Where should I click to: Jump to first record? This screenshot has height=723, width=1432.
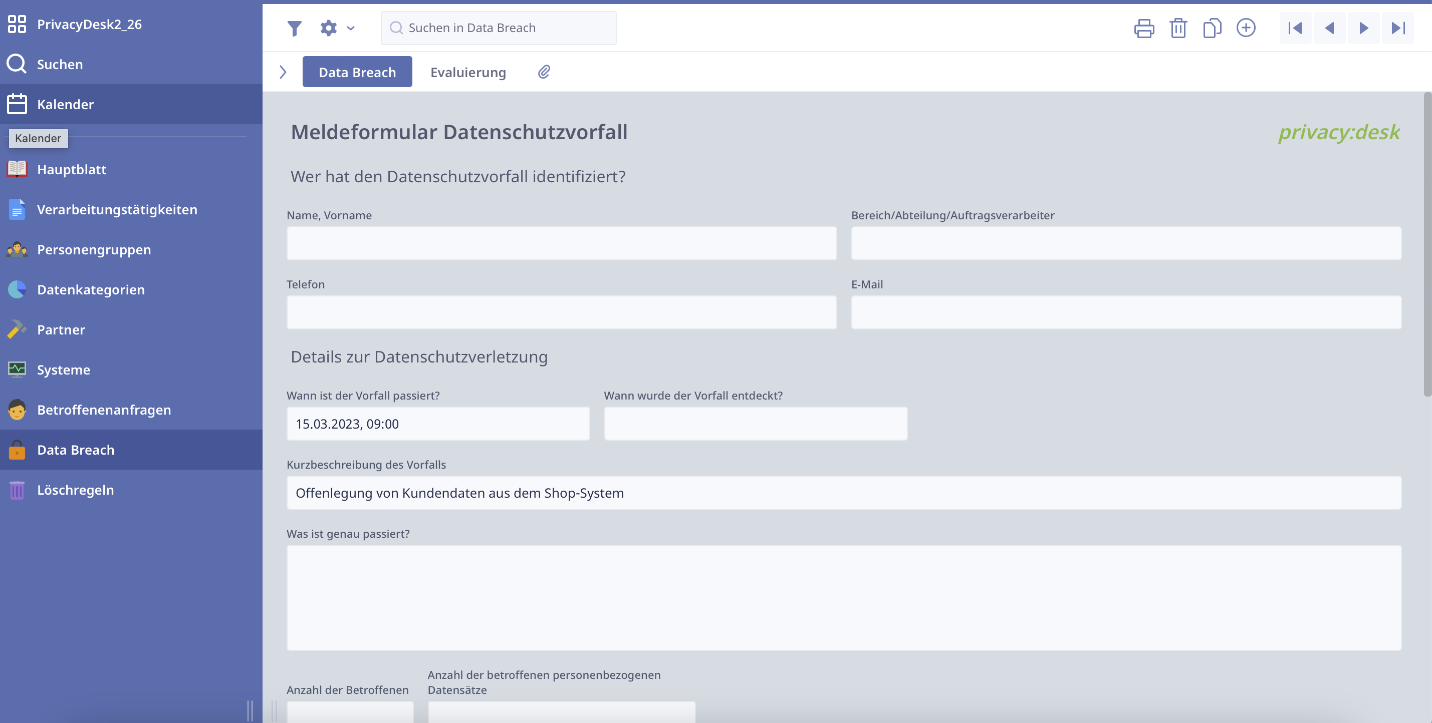pos(1295,29)
